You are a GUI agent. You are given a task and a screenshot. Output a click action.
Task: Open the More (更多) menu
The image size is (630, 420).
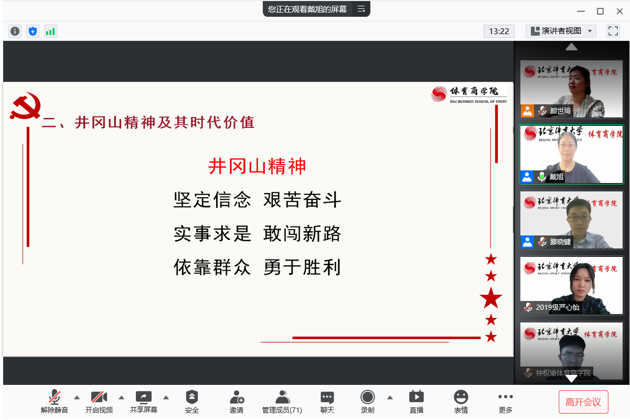point(506,401)
